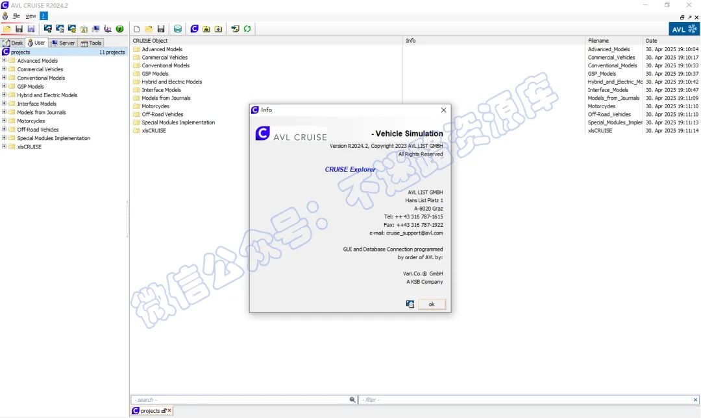Sort by the Date column header
701x418 pixels.
(x=672, y=41)
